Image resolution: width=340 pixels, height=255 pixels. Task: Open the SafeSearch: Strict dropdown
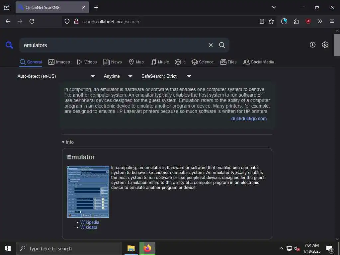click(x=166, y=76)
